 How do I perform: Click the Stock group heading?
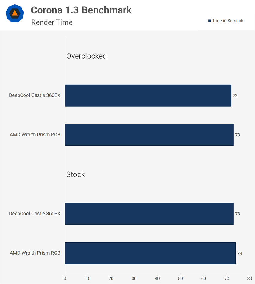(76, 174)
